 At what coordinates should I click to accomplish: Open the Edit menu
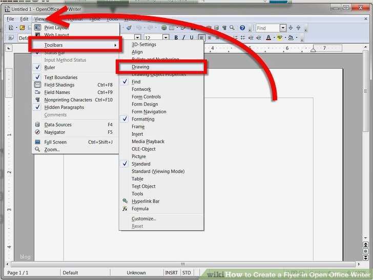[24, 19]
